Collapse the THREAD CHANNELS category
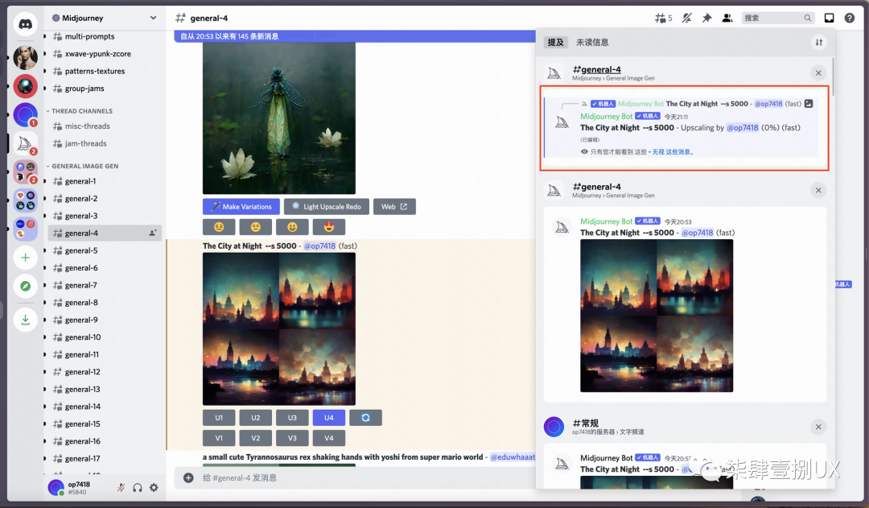This screenshot has width=869, height=508. tap(82, 111)
